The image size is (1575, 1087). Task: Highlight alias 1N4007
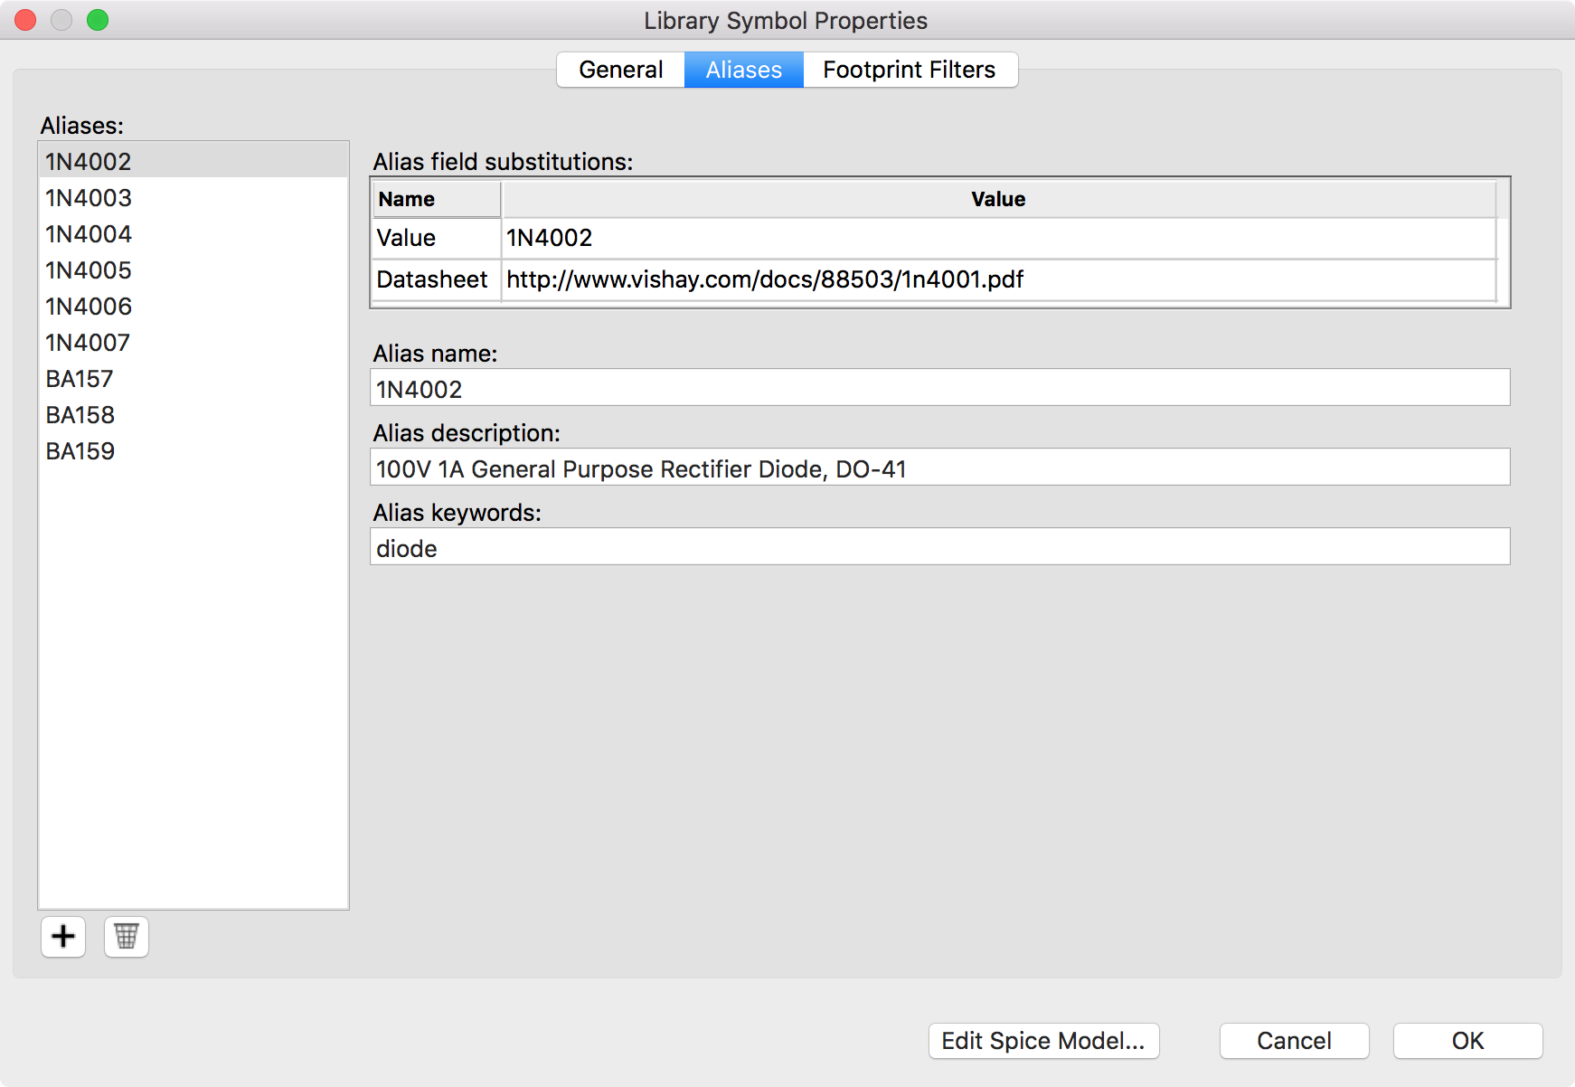pos(88,343)
